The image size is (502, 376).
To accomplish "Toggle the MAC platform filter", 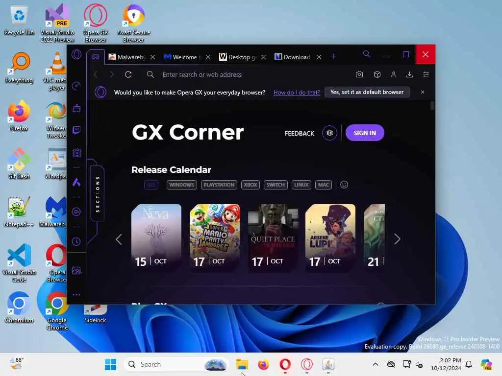I will click(324, 185).
